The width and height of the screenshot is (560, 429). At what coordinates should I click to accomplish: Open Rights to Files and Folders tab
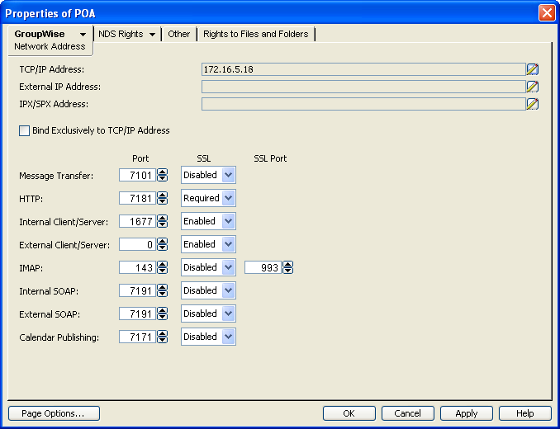tap(256, 34)
